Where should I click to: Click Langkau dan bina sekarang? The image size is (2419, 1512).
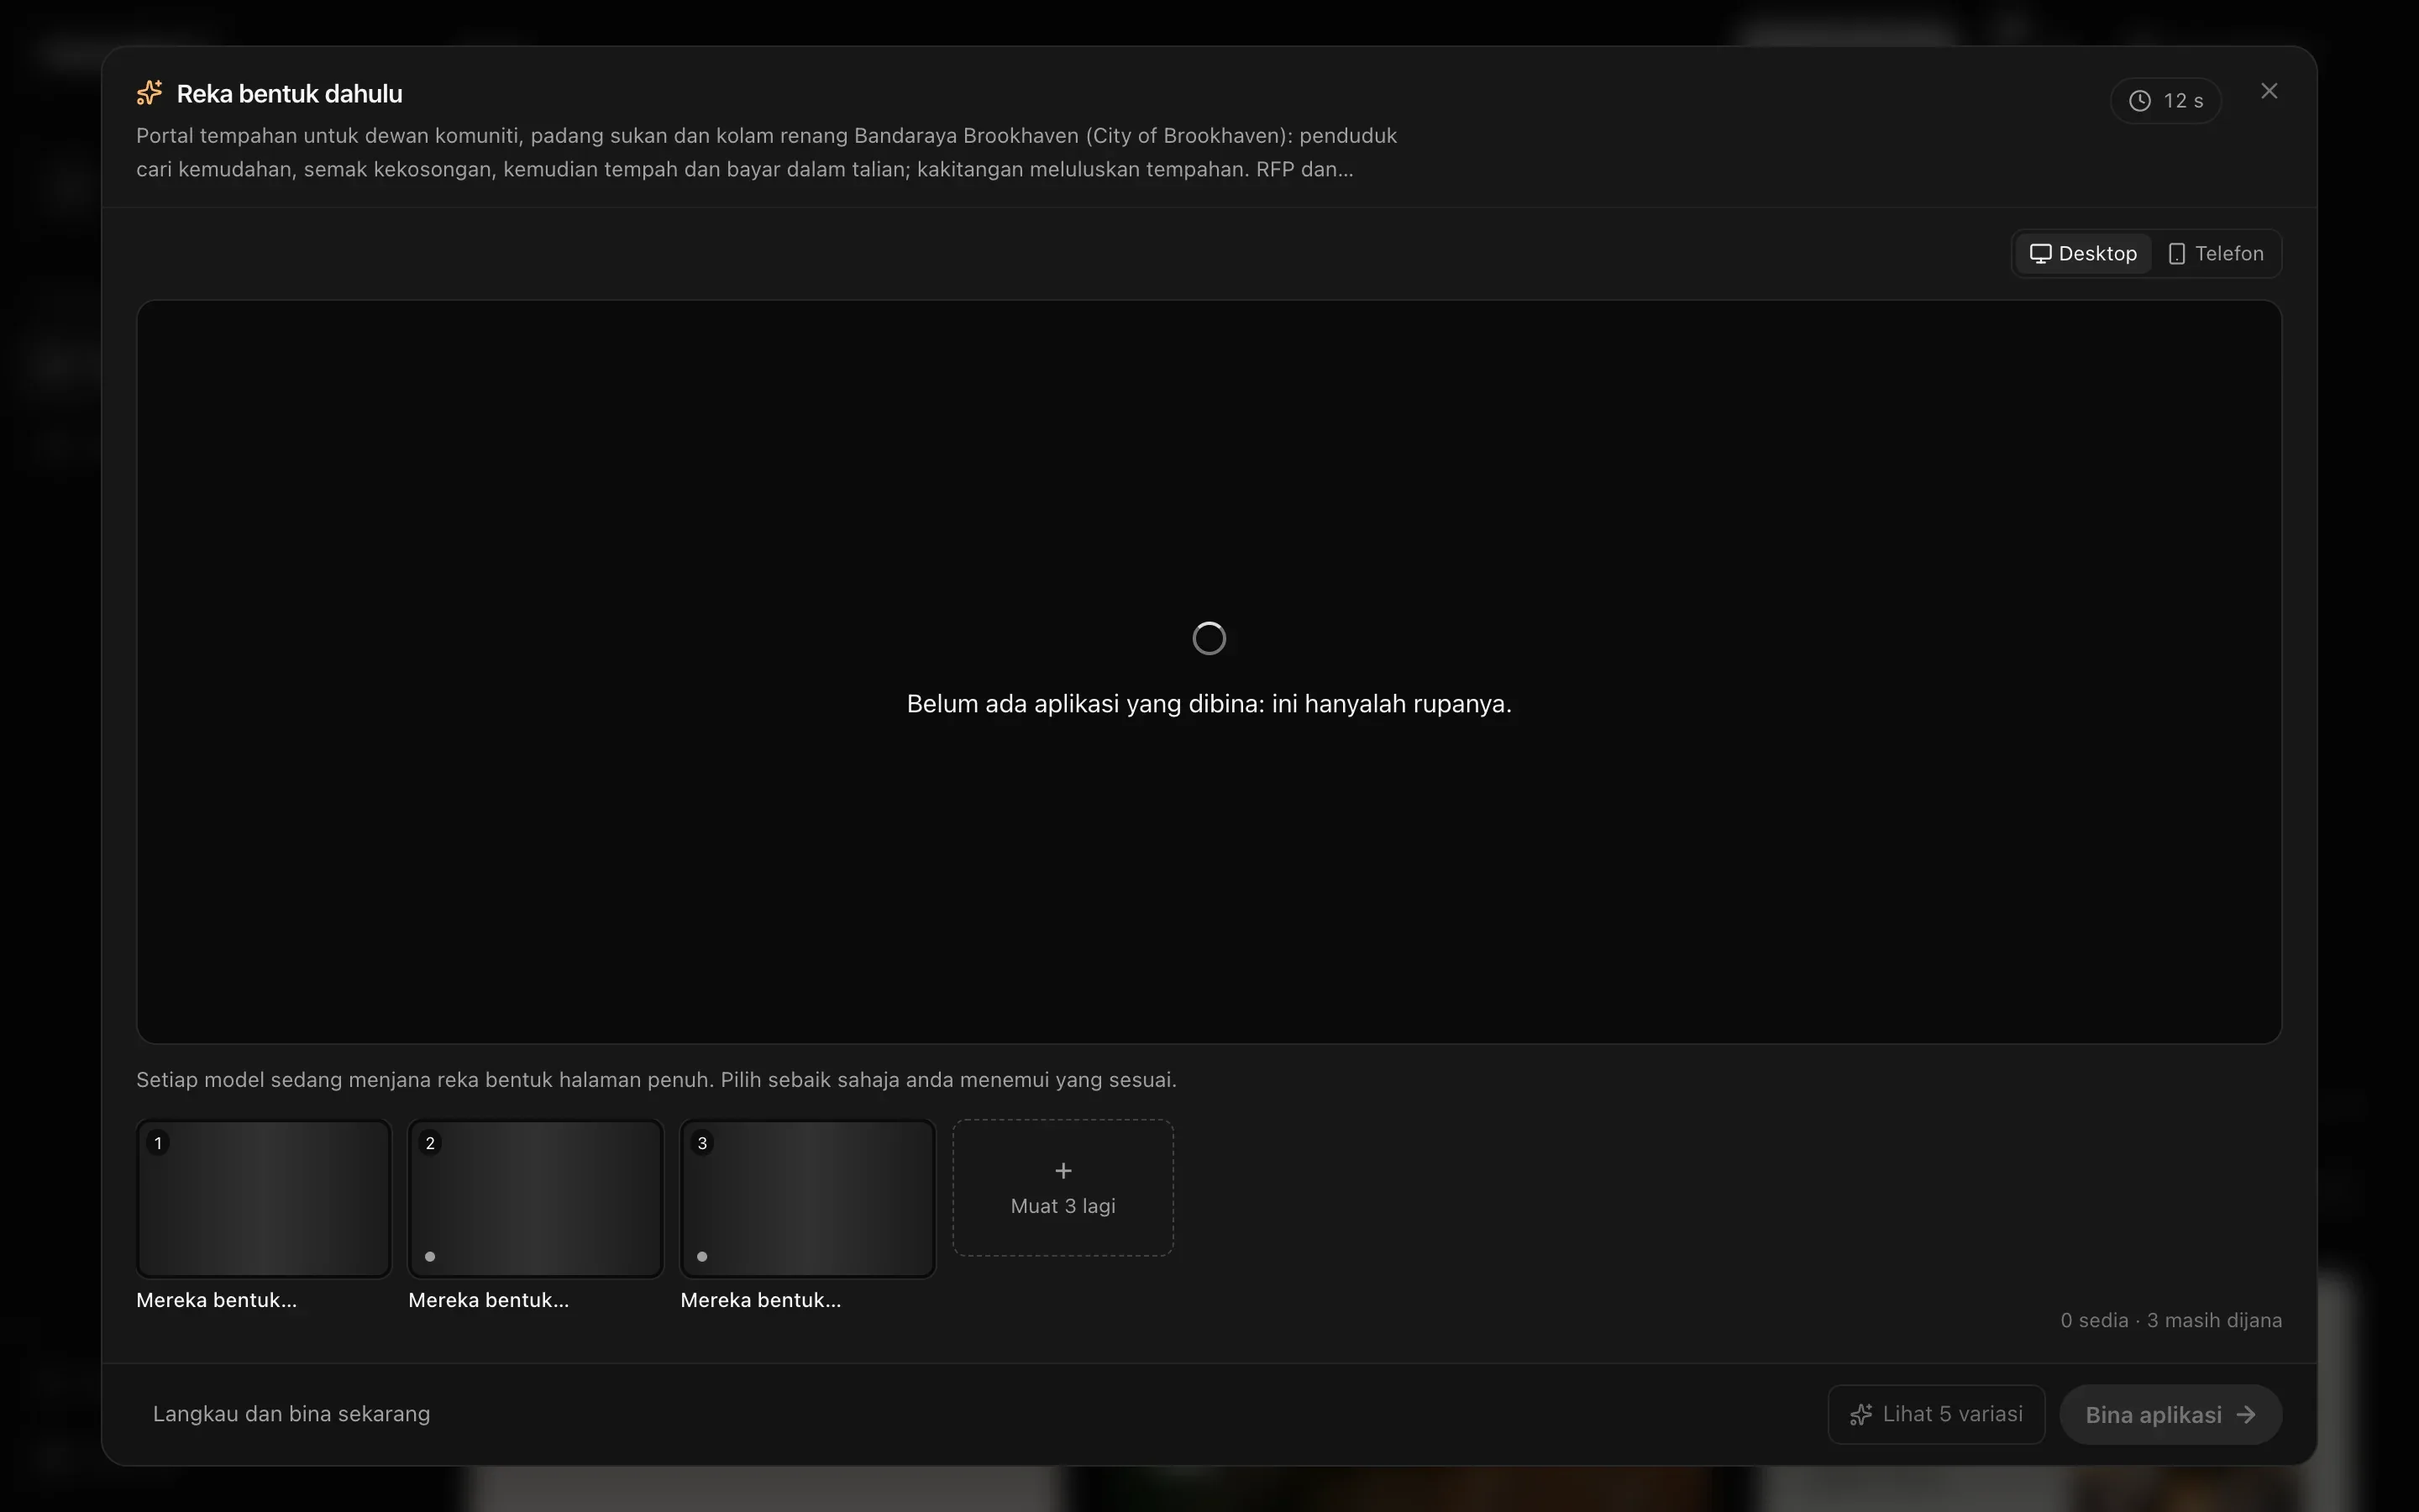point(291,1414)
